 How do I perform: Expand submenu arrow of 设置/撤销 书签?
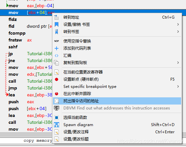pyautogui.click(x=178, y=24)
